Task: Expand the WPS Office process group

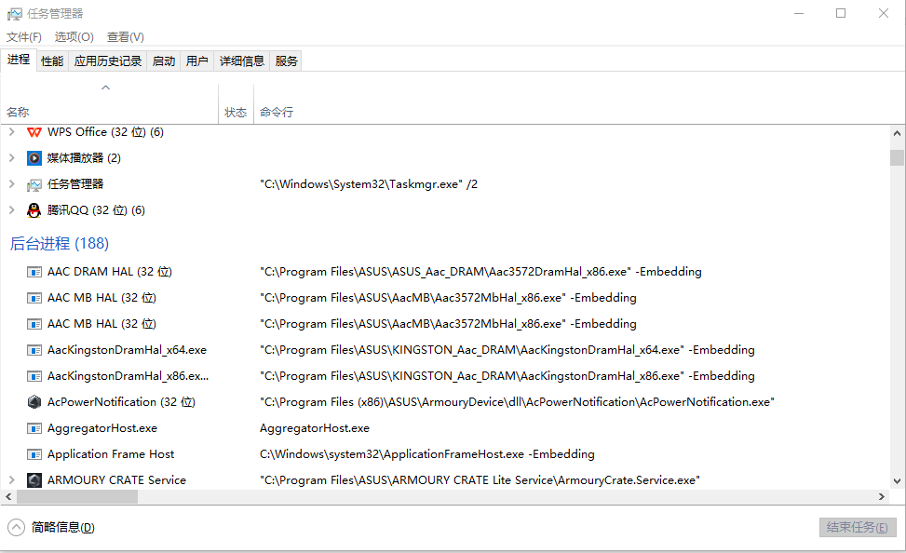Action: tap(11, 132)
